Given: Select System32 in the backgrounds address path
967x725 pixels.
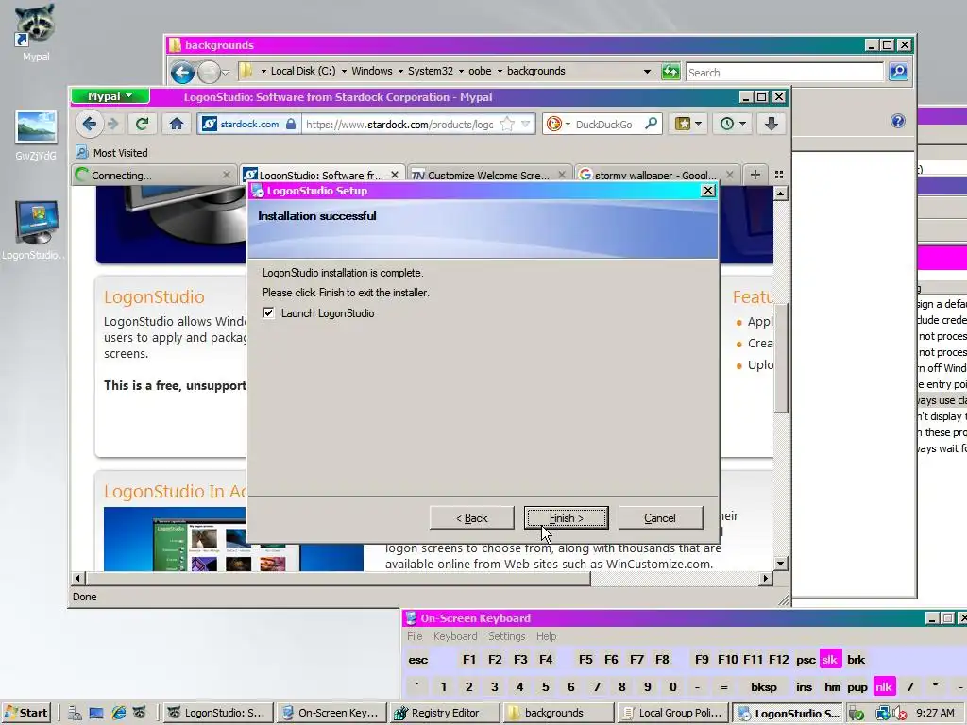Looking at the screenshot, I should click(431, 71).
